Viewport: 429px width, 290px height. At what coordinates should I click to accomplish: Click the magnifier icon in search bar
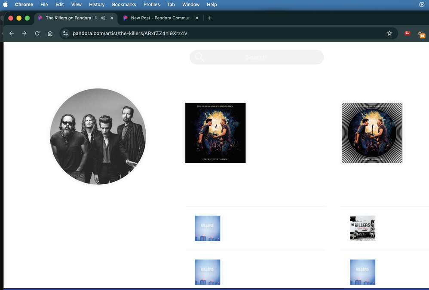click(199, 57)
